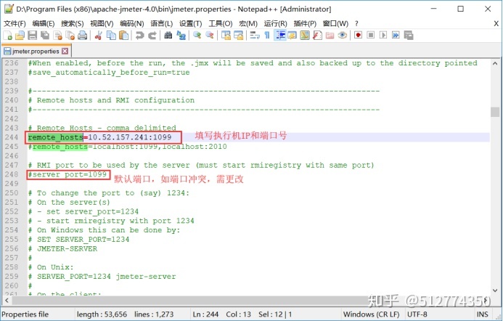Place cursor in remote_hosts=10.52.157.241:1099 line
Viewport: 503px width, 321px height.
[x=99, y=137]
